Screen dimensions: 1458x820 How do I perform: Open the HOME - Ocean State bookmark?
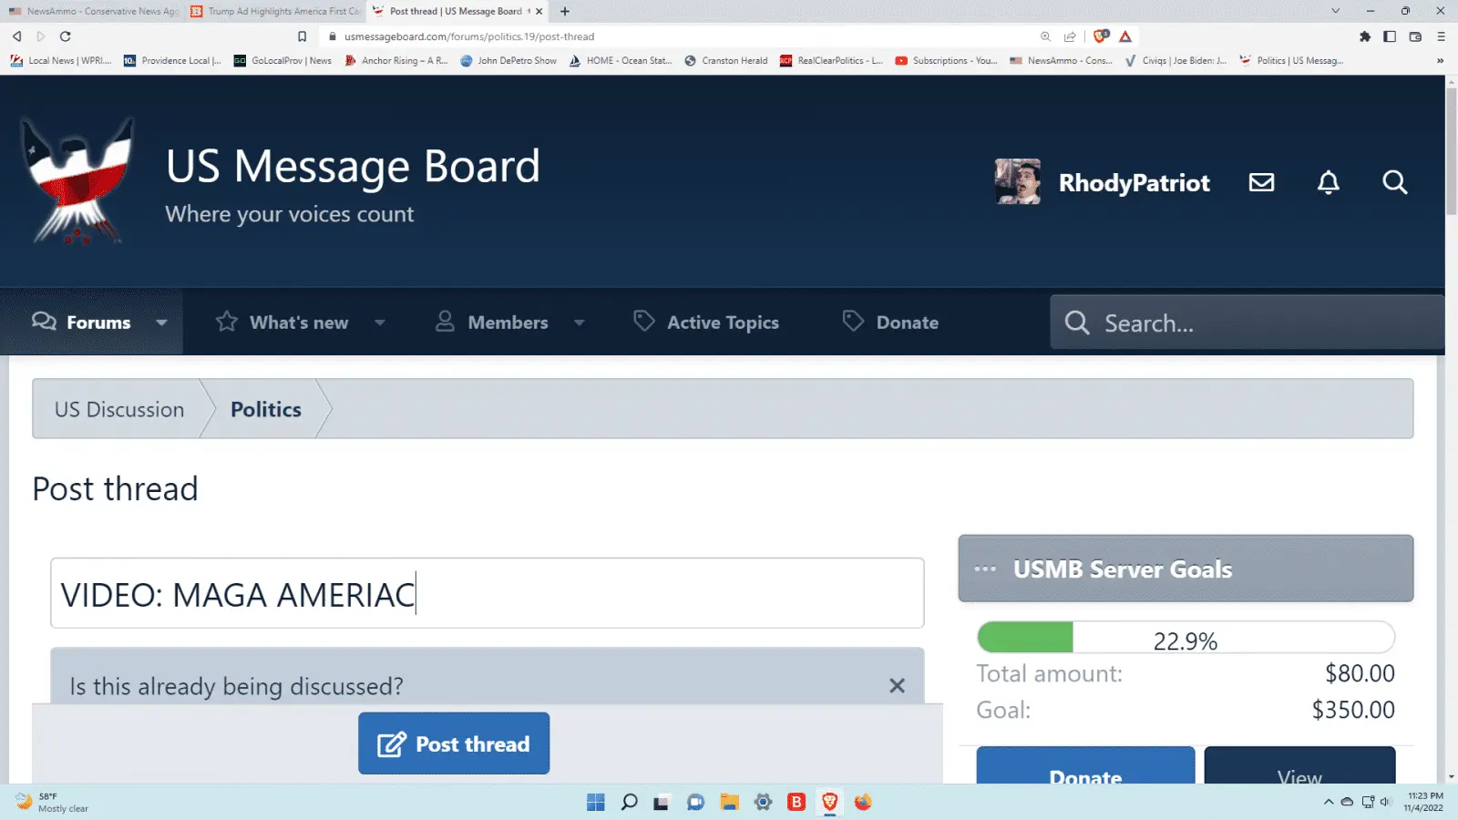pyautogui.click(x=621, y=61)
